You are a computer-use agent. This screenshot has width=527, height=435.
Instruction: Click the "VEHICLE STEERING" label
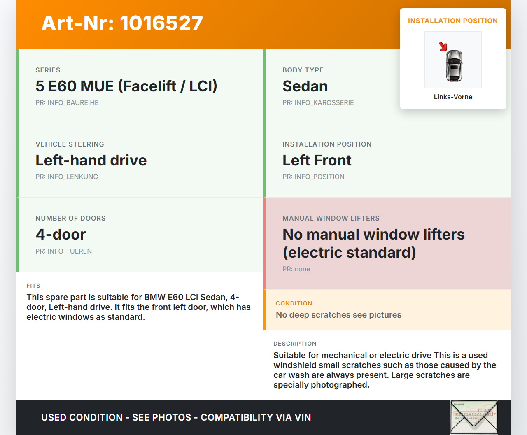coord(70,144)
